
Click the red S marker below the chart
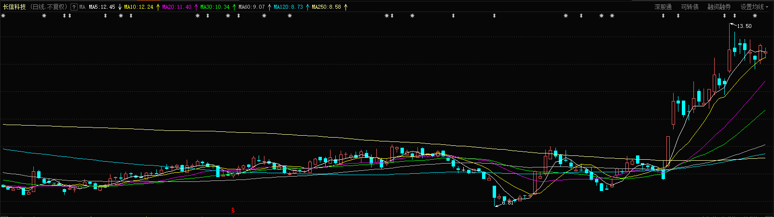point(233,210)
